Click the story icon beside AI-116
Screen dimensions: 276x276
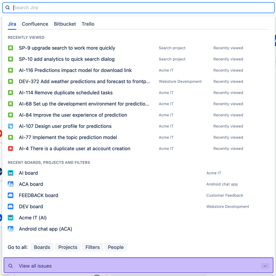[11, 70]
